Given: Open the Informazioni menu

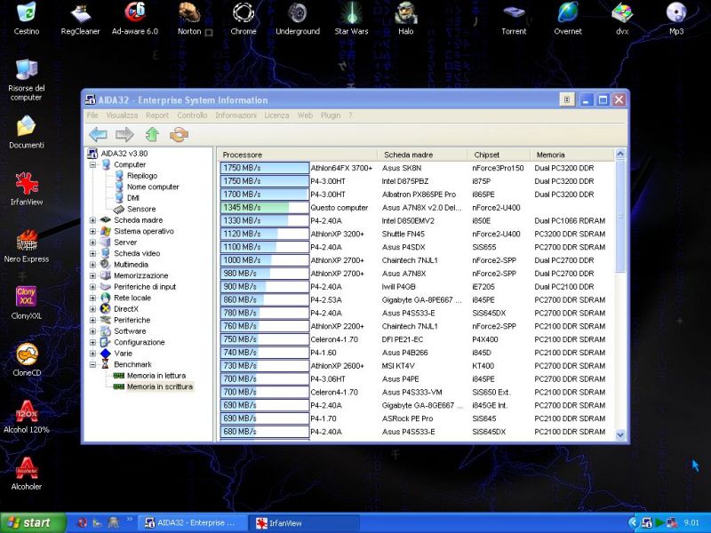Looking at the screenshot, I should click(236, 115).
